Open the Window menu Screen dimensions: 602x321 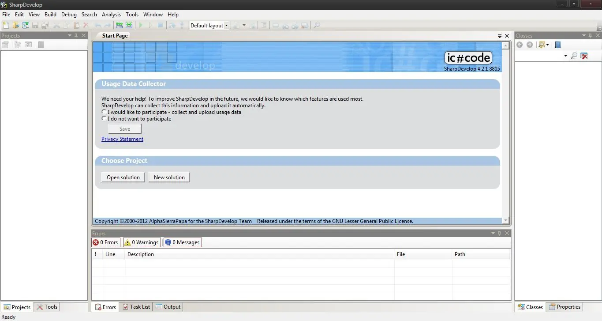[153, 15]
